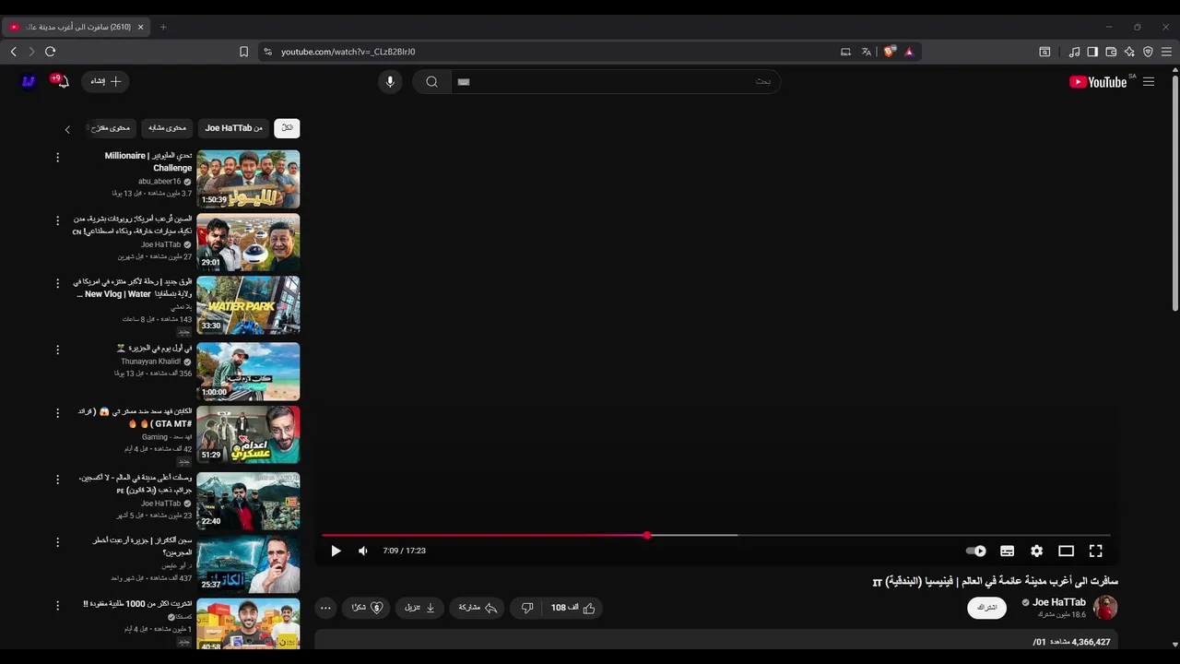Click the address bar URL field
1180x664 pixels.
(553, 52)
